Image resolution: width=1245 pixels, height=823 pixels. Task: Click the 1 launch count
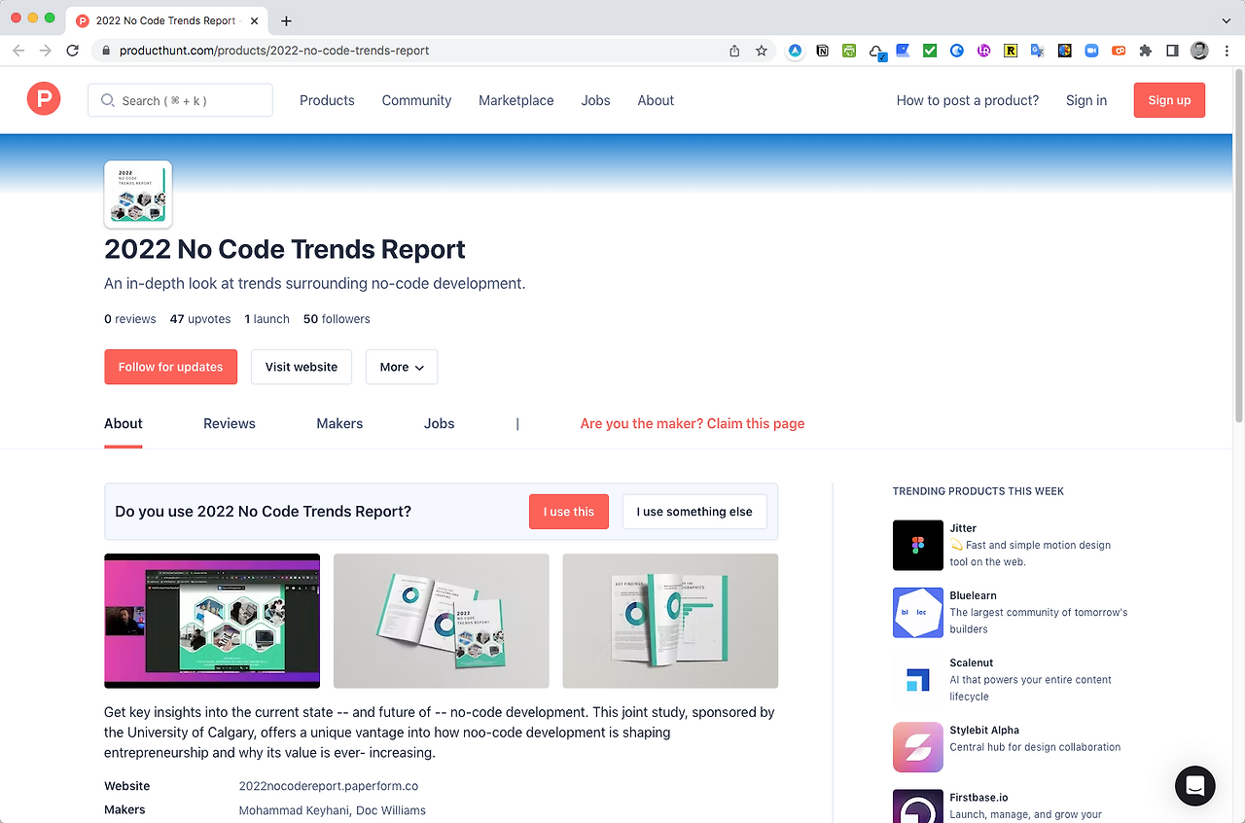tap(267, 319)
